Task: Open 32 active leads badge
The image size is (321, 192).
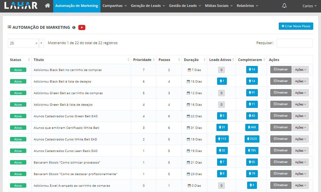Action: pos(222,150)
